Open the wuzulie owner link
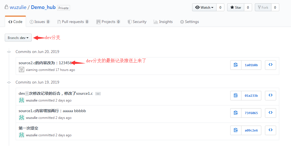291x150 pixels. (x=18, y=8)
